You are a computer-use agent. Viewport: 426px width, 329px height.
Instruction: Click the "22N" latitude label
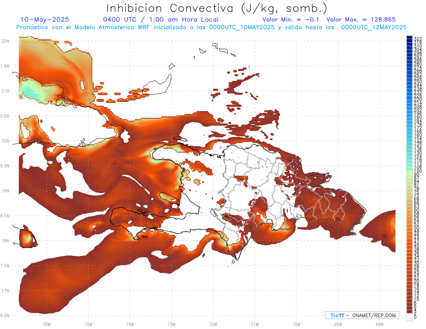5,41
